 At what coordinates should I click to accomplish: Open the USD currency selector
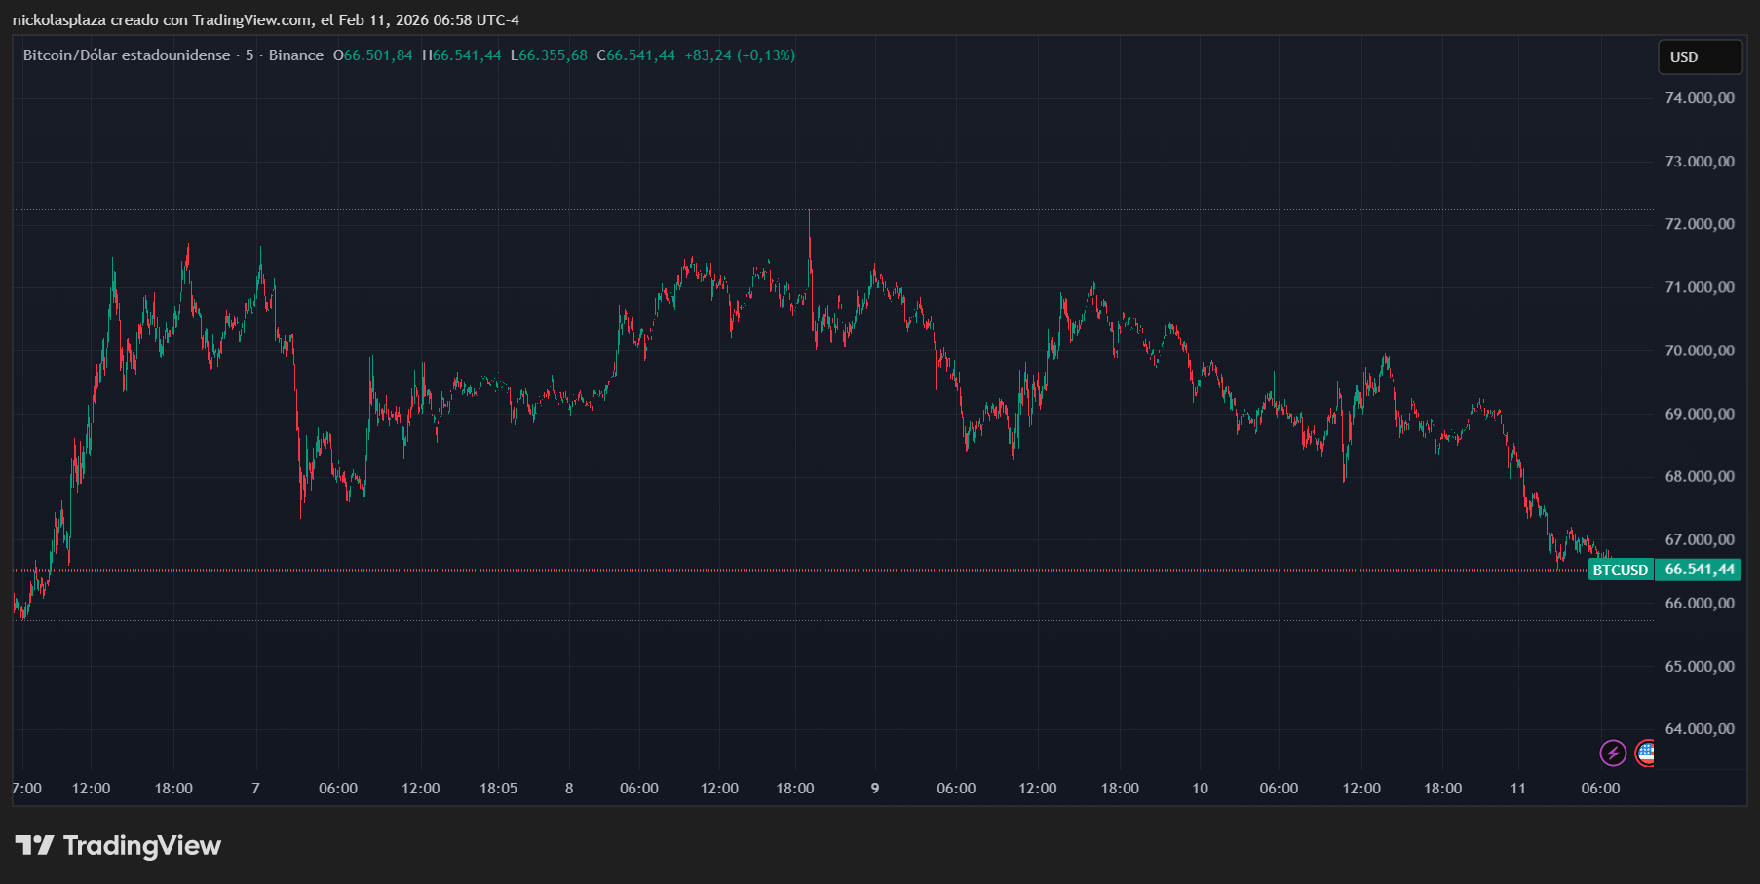point(1700,57)
